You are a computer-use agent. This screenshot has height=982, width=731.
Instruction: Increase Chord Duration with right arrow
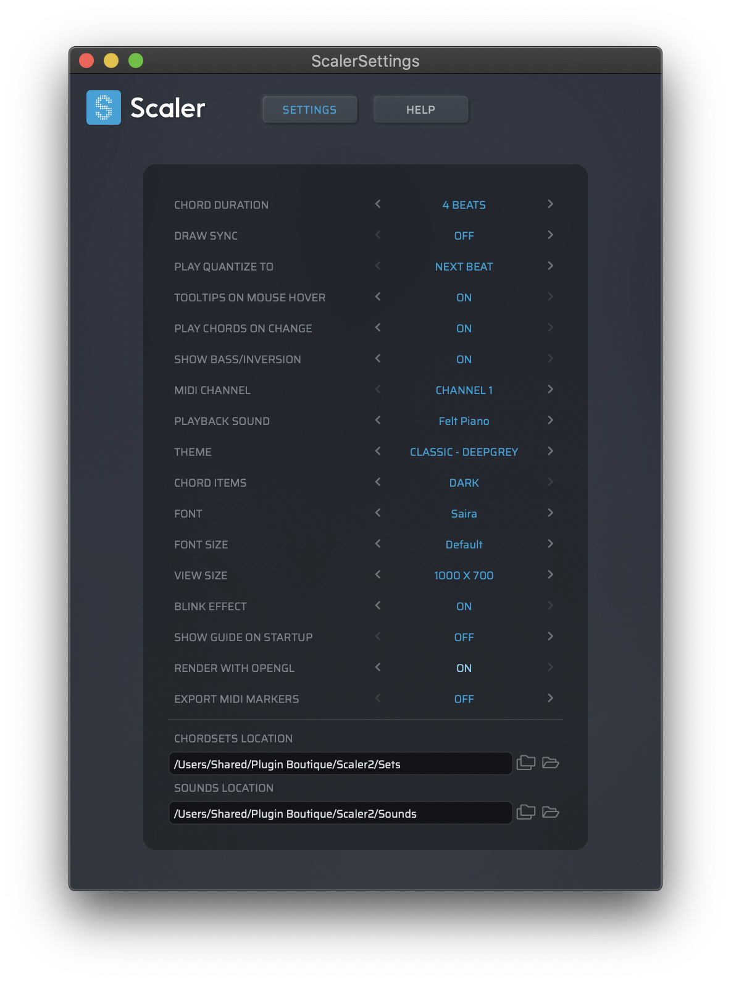pyautogui.click(x=550, y=204)
